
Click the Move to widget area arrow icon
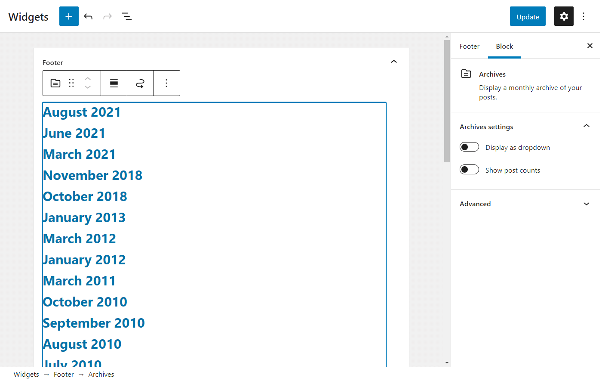(140, 83)
